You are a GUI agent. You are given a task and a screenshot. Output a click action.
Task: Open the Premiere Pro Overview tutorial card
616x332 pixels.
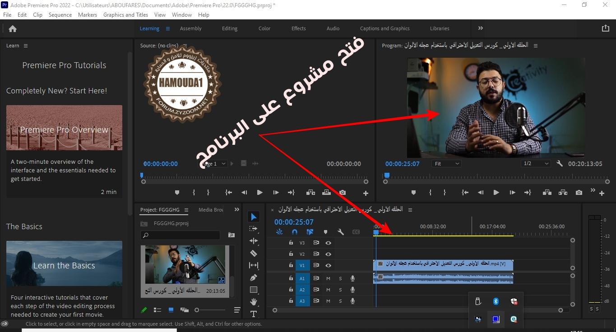pos(64,151)
